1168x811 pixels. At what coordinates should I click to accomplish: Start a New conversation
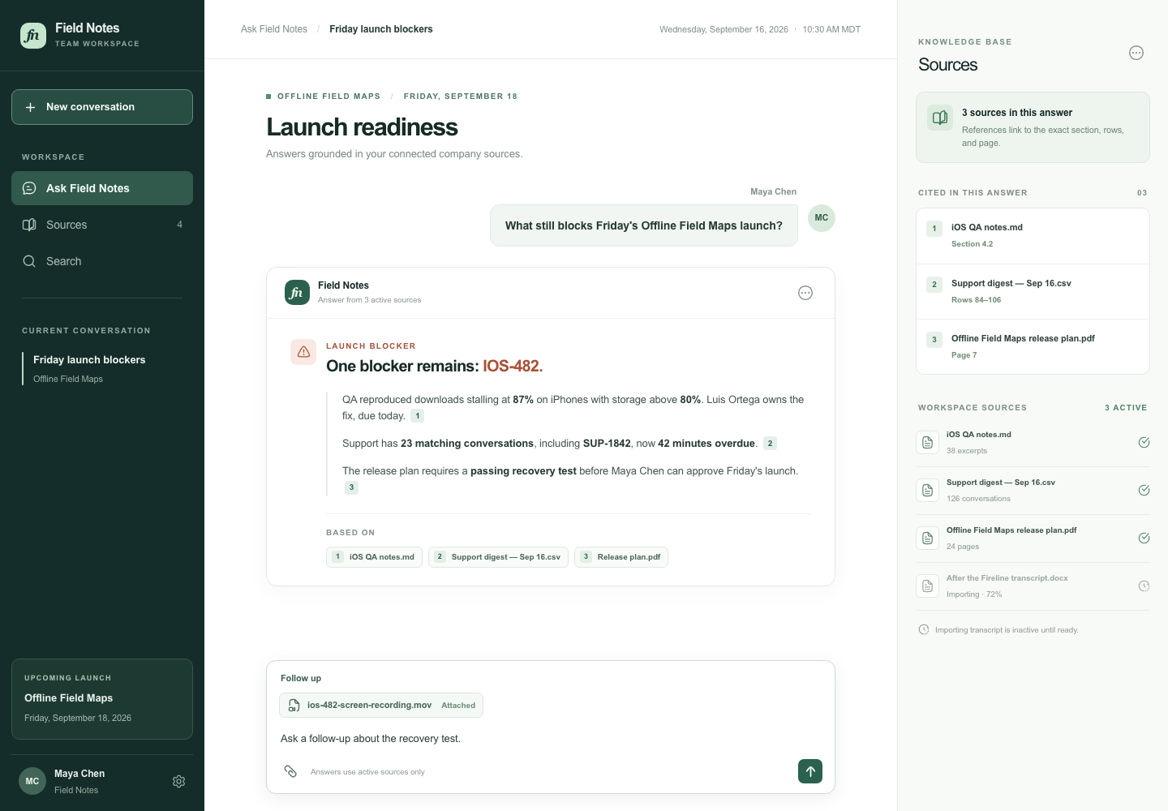(102, 107)
